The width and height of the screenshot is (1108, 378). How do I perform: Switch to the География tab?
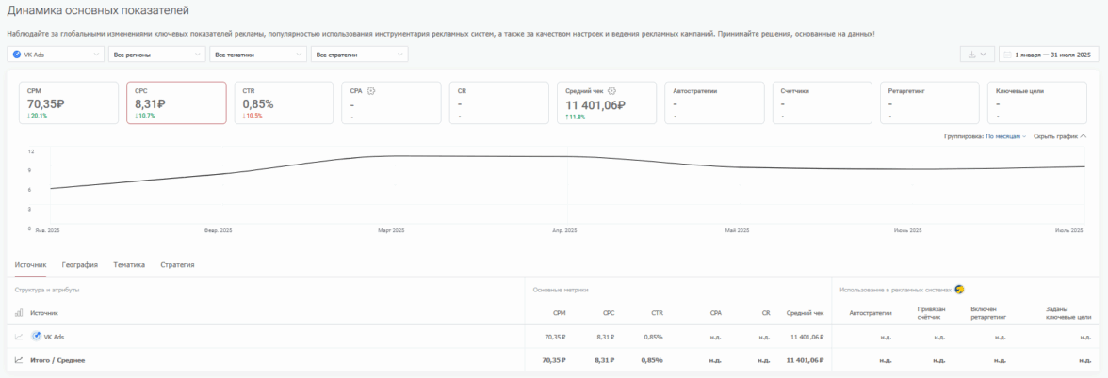pos(80,265)
